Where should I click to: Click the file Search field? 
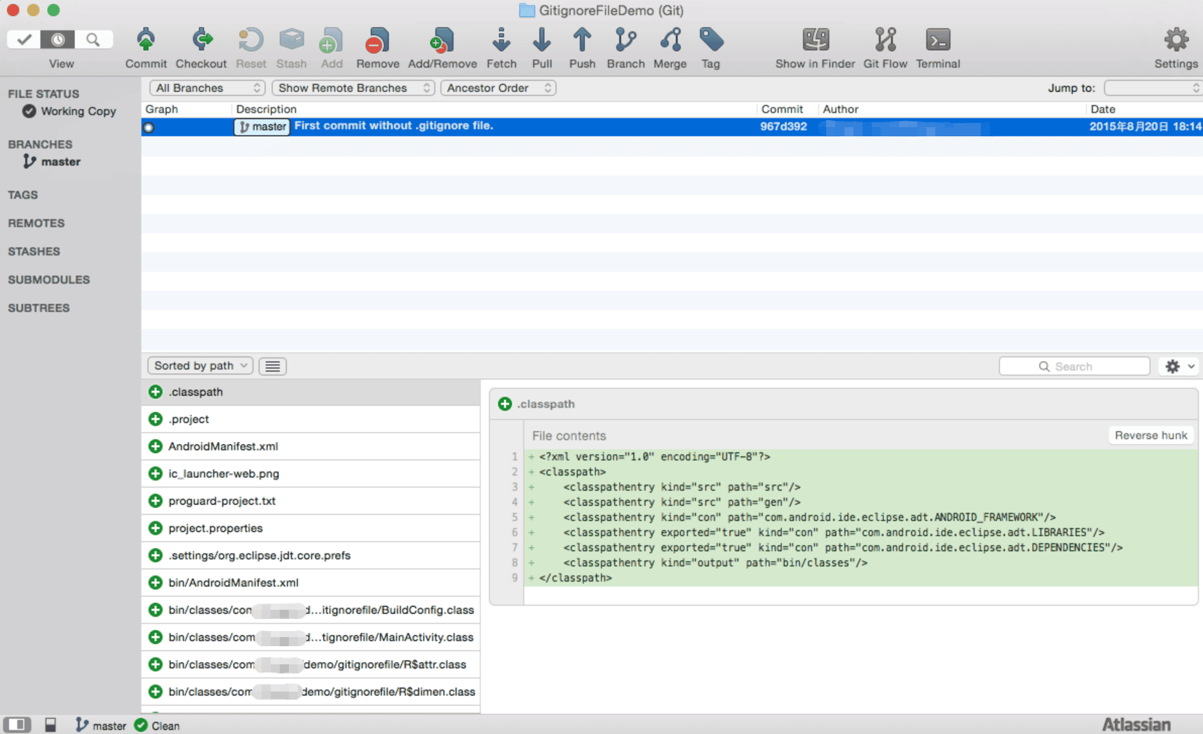point(1074,366)
